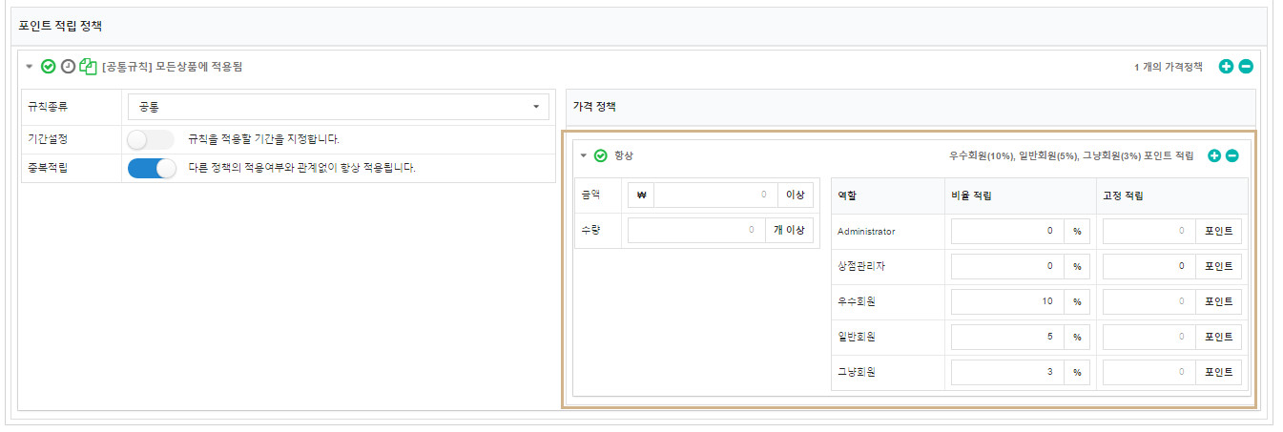Focus the 금액 amount input field
Viewport: 1283px width, 432px height.
click(715, 195)
